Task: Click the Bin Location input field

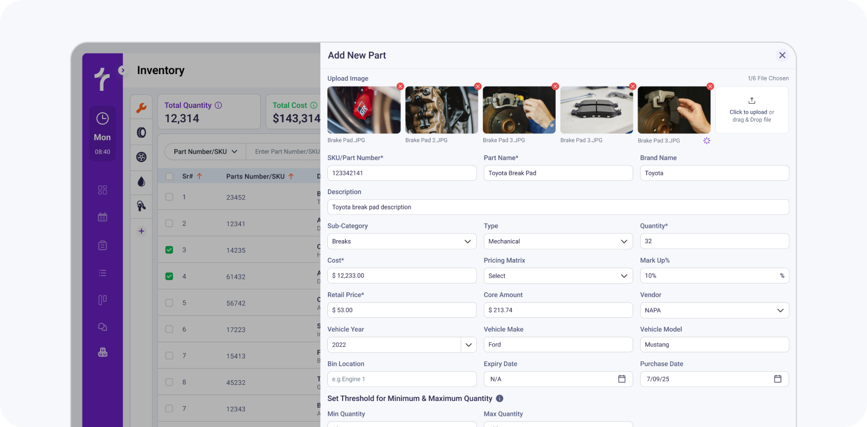Action: (x=401, y=379)
